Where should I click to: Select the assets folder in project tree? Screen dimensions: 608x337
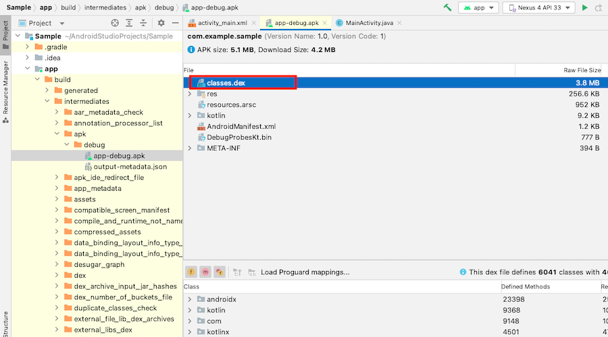coord(97,200)
